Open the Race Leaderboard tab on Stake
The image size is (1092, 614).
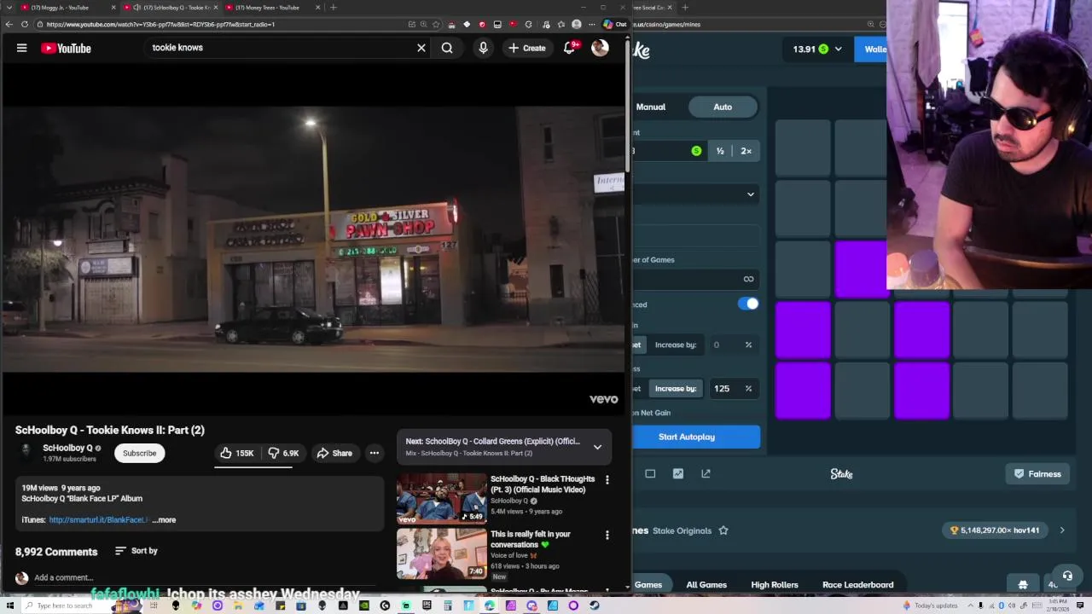pyautogui.click(x=858, y=585)
